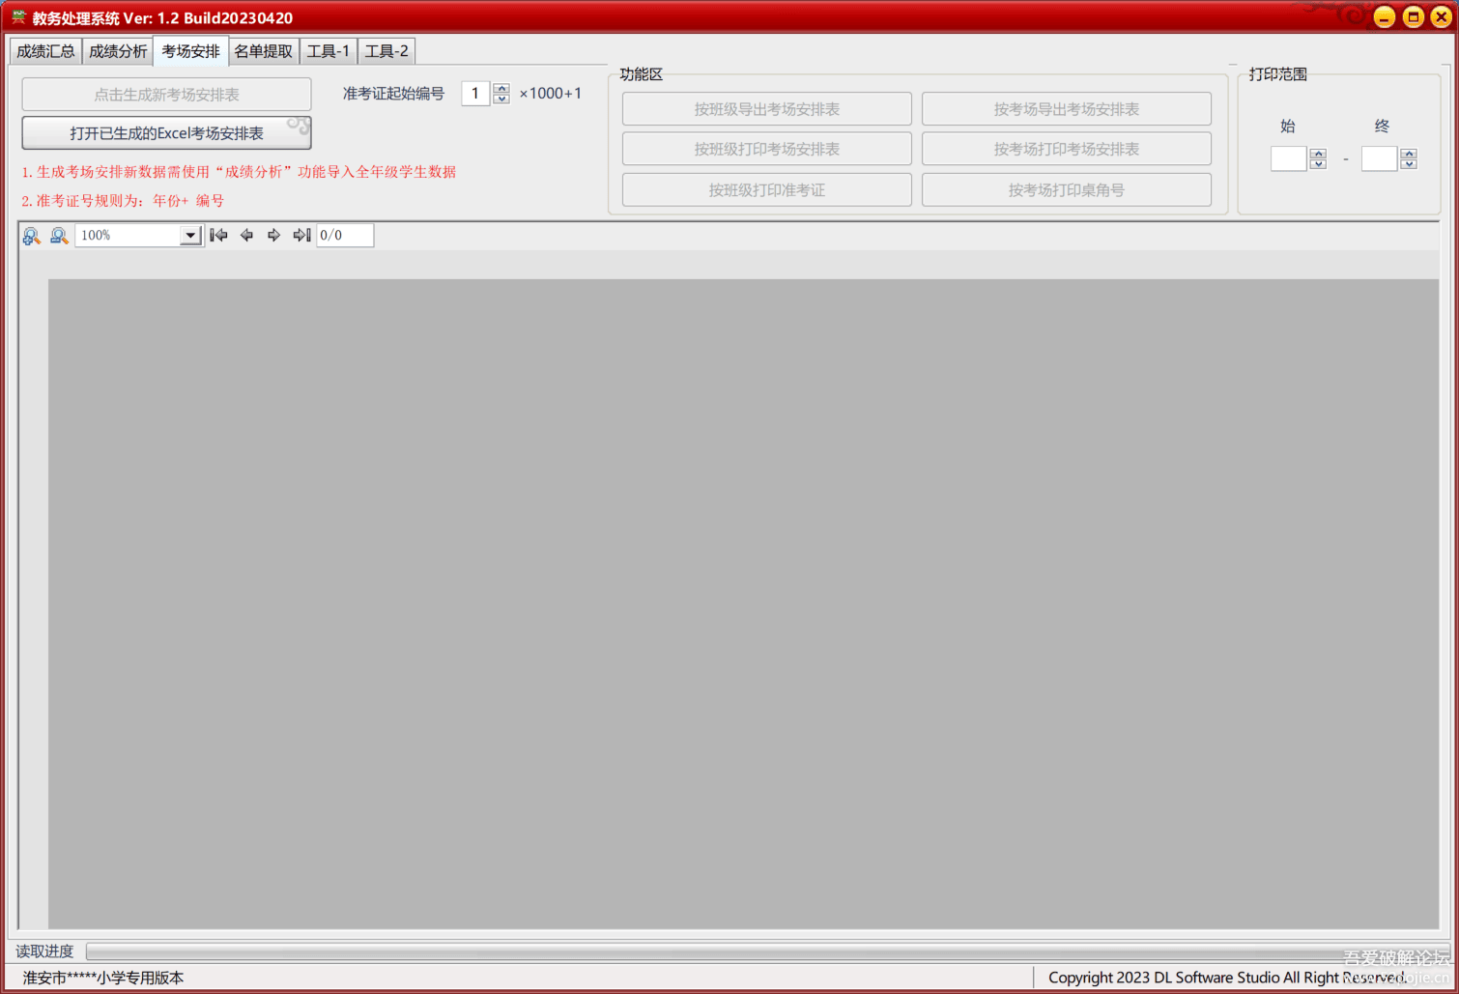
Task: Click the 打印范围 group title
Action: (x=1277, y=74)
